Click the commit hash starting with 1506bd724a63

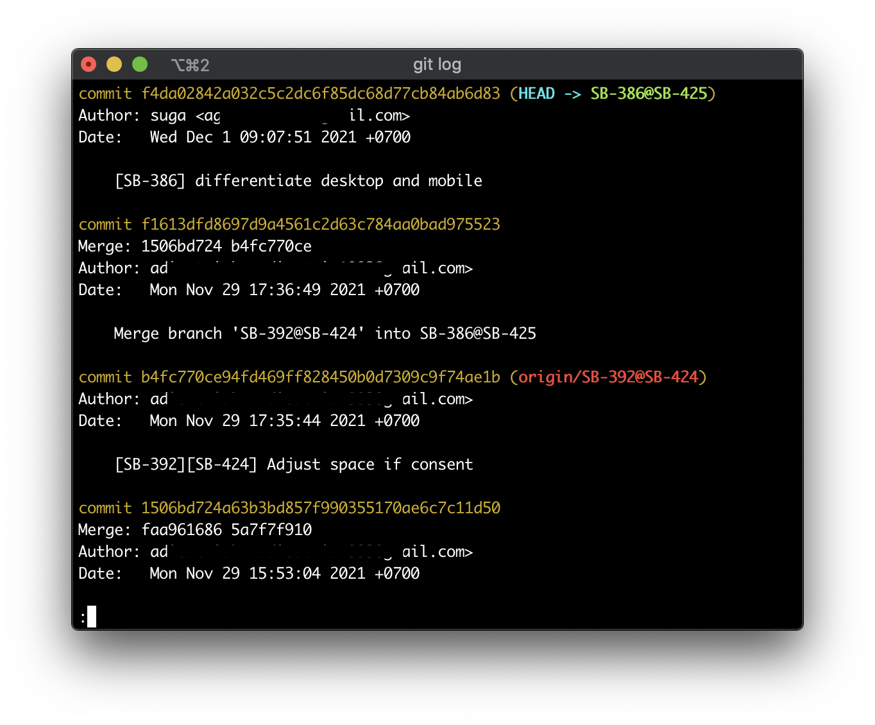pos(320,508)
